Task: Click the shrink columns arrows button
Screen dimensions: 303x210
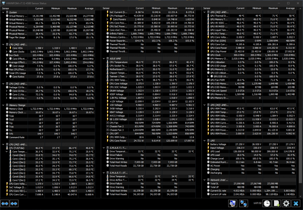Action: click(13, 204)
